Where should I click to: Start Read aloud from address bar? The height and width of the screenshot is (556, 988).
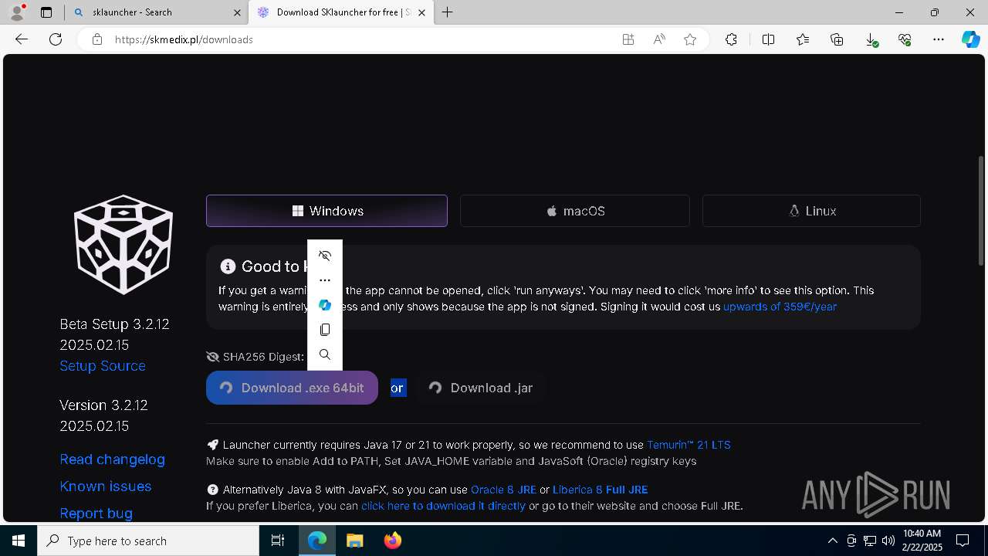[x=659, y=39]
